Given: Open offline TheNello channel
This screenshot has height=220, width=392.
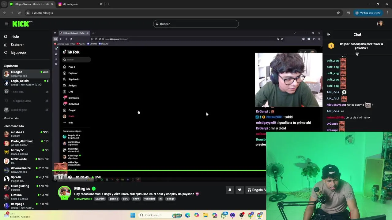Looking at the screenshot, I should tap(26, 92).
